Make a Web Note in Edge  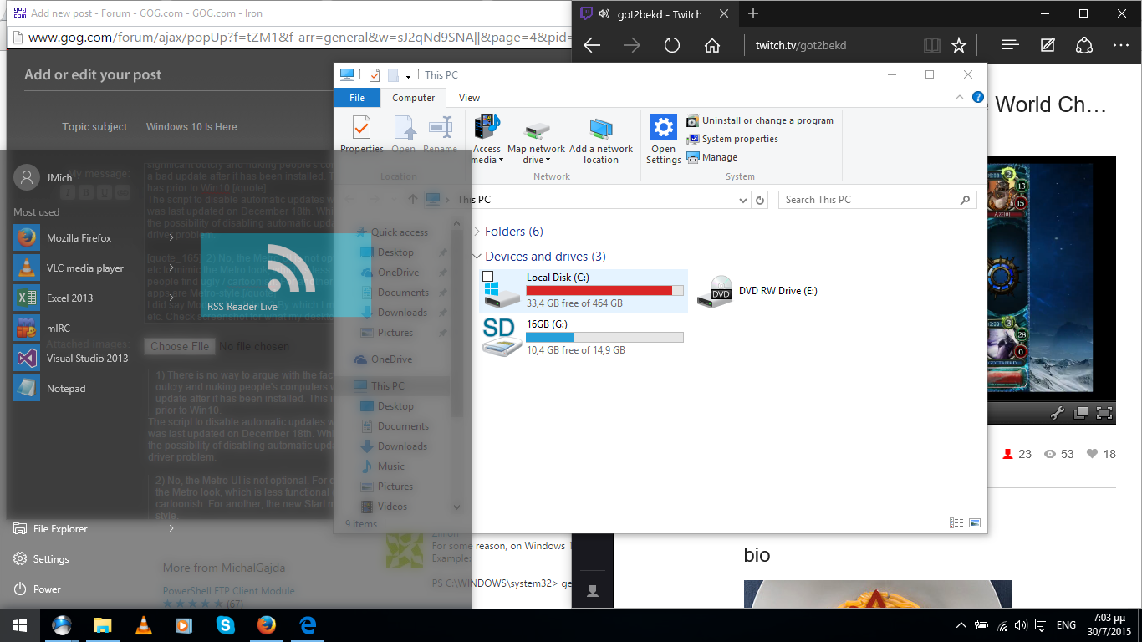tap(1048, 45)
